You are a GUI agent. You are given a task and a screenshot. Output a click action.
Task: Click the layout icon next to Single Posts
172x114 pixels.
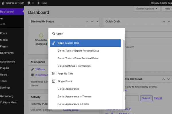point(53,81)
